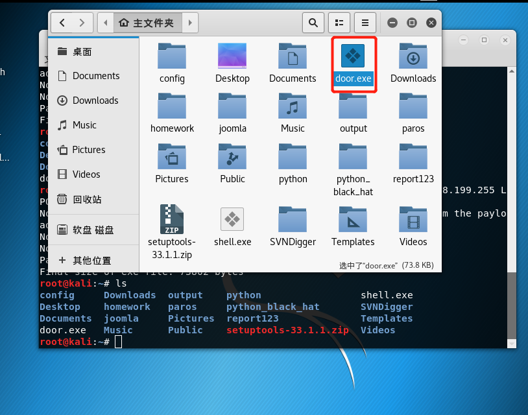Minimize the file manager window

392,23
